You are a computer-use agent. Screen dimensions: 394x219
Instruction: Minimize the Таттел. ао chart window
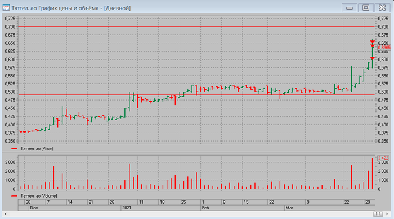pos(350,8)
